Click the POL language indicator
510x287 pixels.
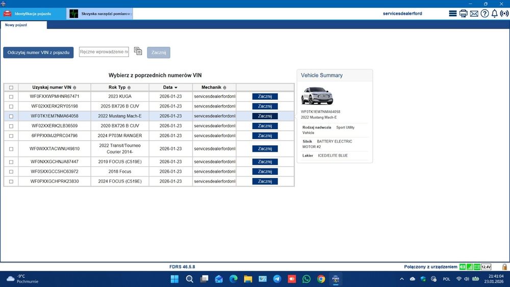(x=446, y=279)
